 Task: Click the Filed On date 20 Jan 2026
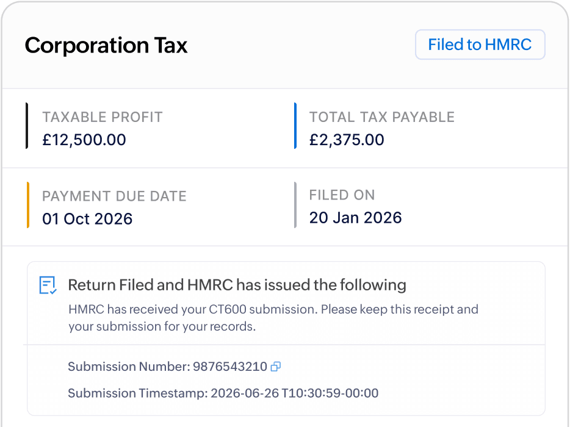(356, 218)
